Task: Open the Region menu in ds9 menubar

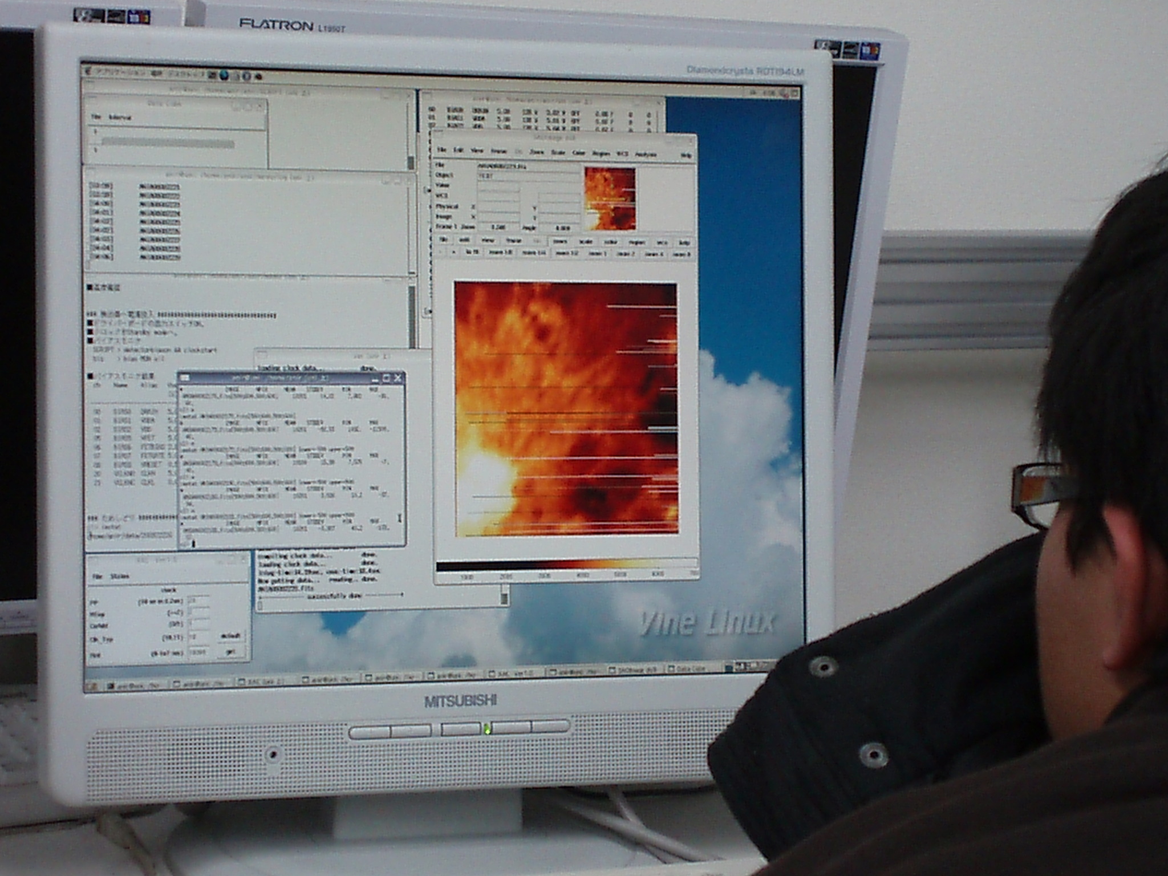Action: (x=601, y=153)
